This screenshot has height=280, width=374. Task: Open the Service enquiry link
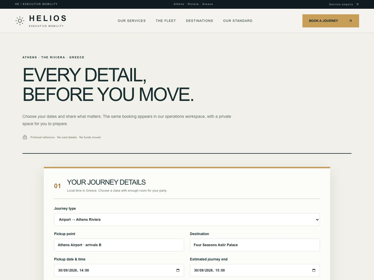[344, 4]
